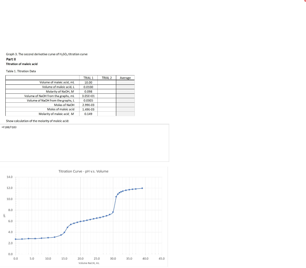Click the cell with value 0.0305
The height and width of the screenshot is (268, 306).
point(88,101)
